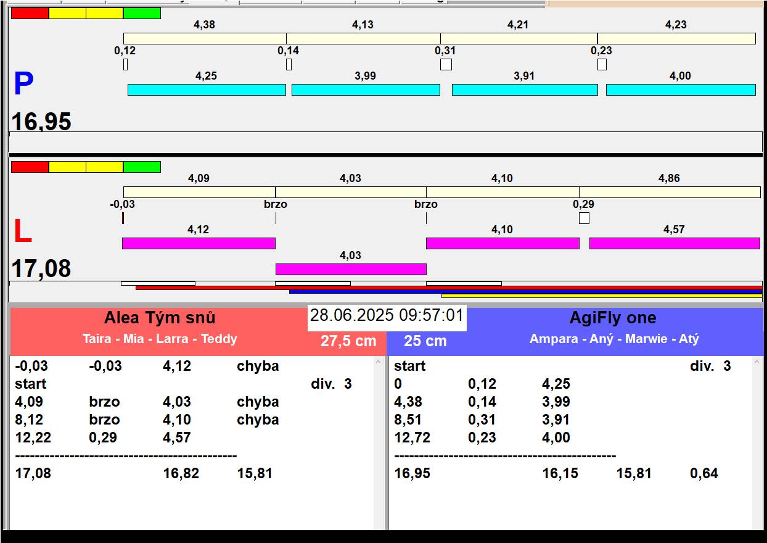Click the 'chyba' entry in the 4,09 row
The width and height of the screenshot is (767, 543).
258,402
